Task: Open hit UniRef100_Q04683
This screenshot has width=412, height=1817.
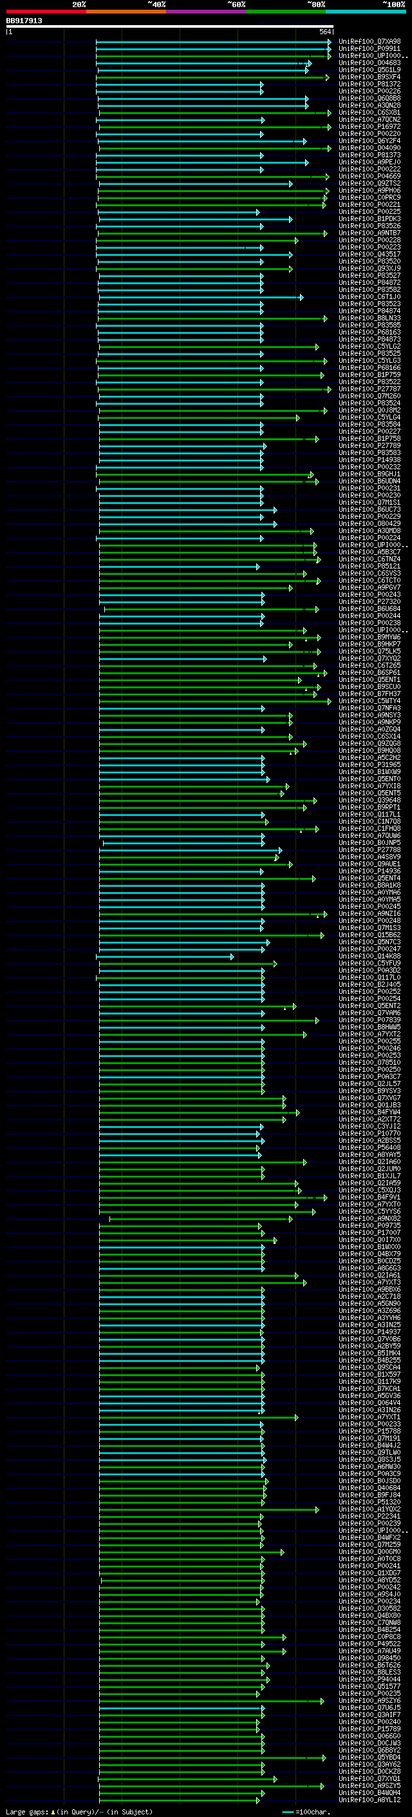Action: coord(370,63)
